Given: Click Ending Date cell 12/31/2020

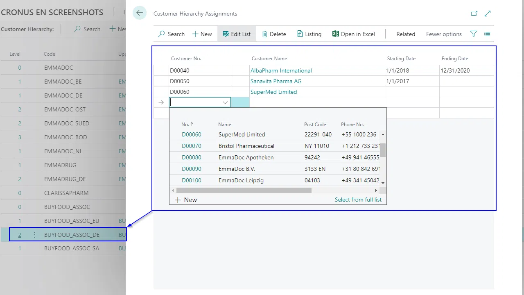Looking at the screenshot, I should click(x=466, y=70).
